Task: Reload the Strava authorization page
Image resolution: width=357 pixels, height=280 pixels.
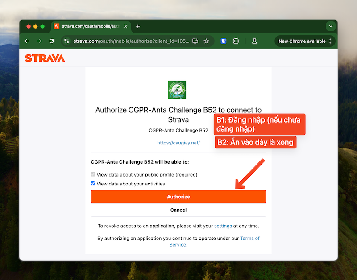Action: pos(52,41)
